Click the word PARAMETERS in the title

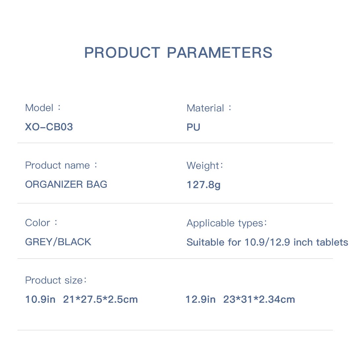(220, 53)
